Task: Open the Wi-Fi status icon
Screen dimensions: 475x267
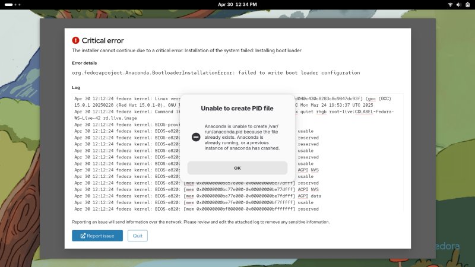Action: (450, 5)
